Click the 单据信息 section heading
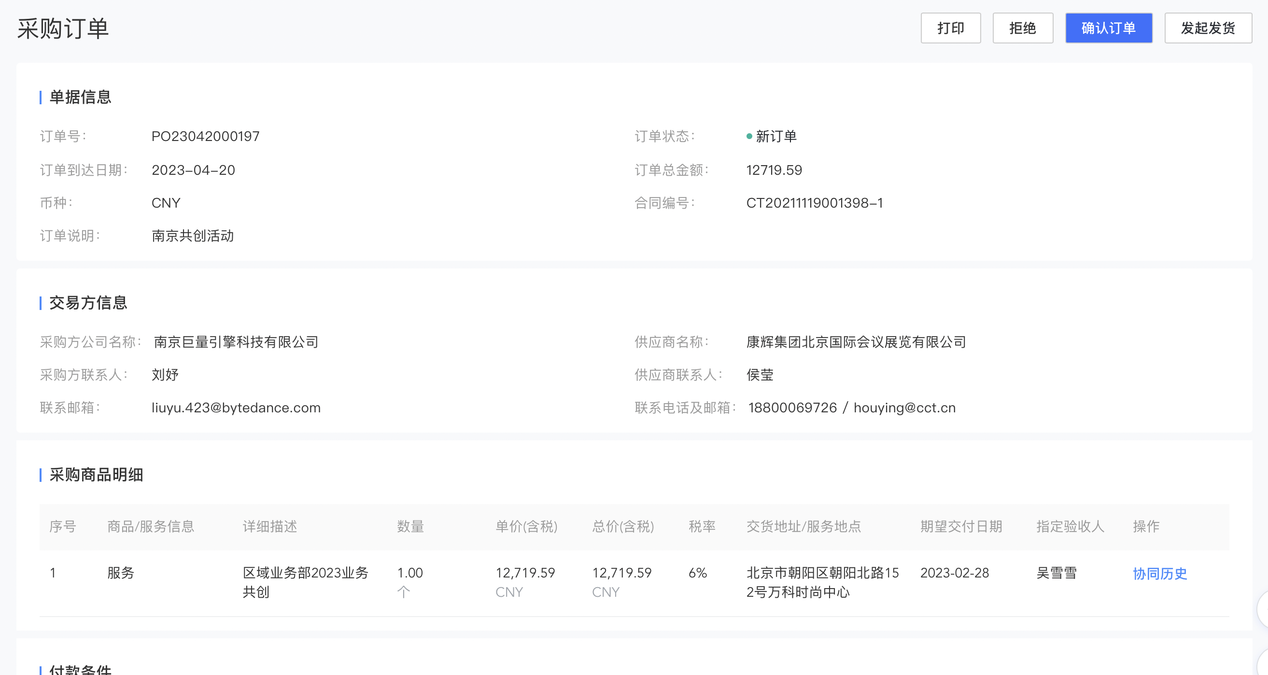This screenshot has width=1268, height=675. (x=80, y=97)
